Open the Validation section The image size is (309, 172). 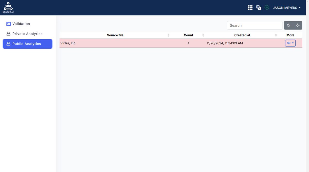28,24
